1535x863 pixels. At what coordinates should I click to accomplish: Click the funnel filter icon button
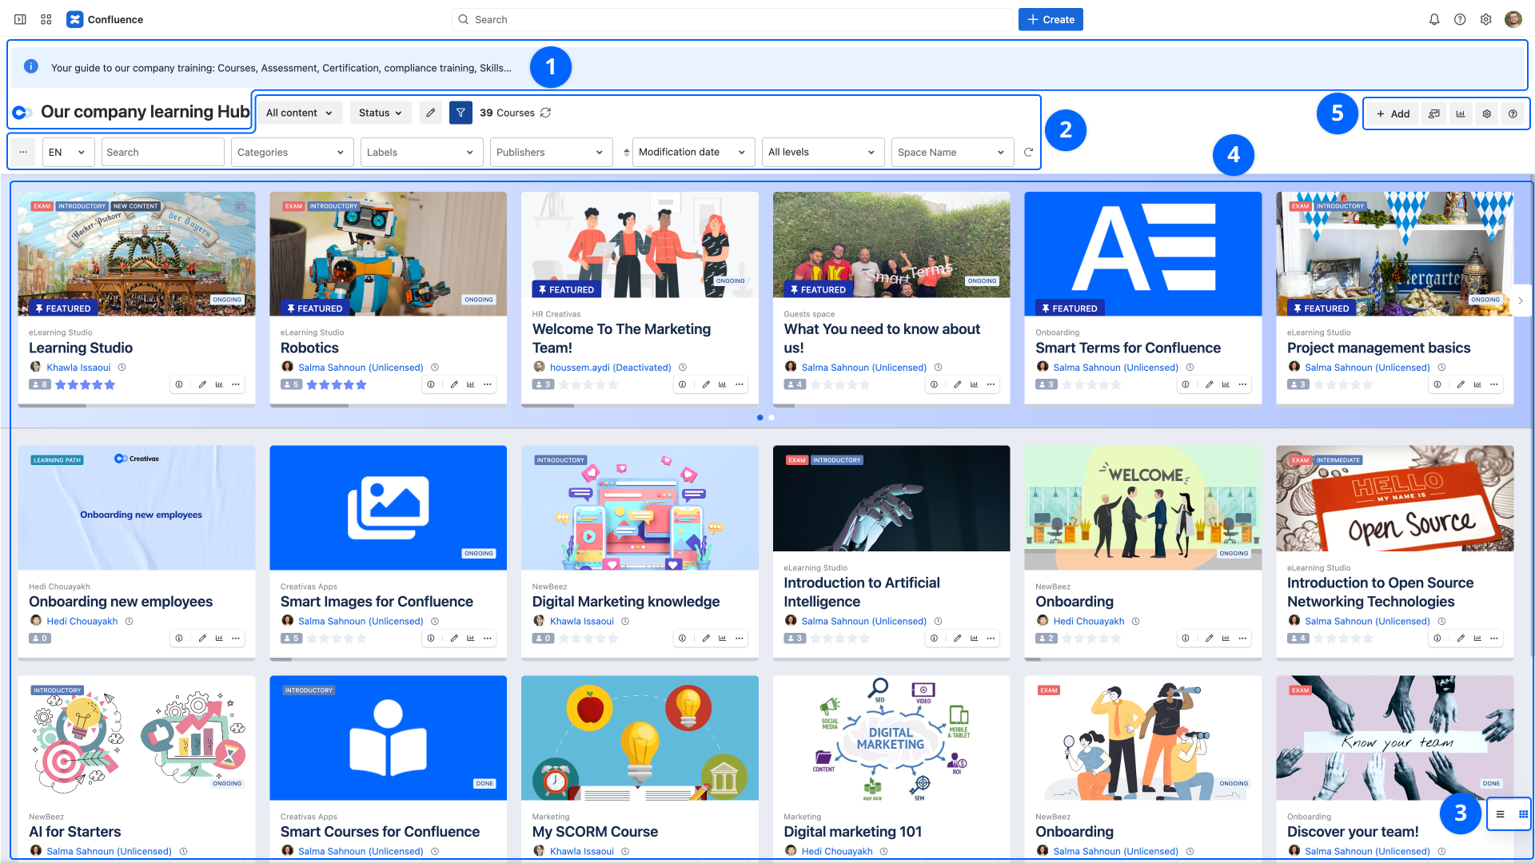point(460,113)
